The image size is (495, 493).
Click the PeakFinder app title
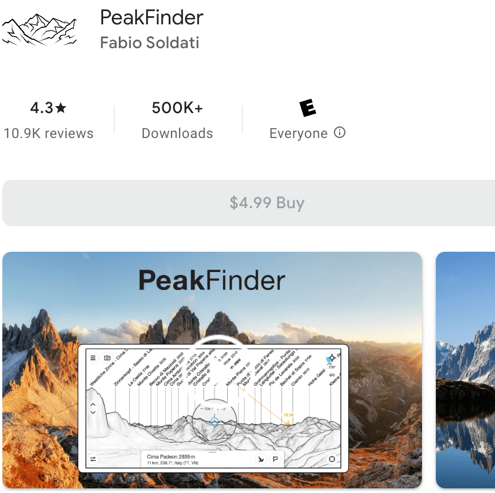pyautogui.click(x=151, y=17)
